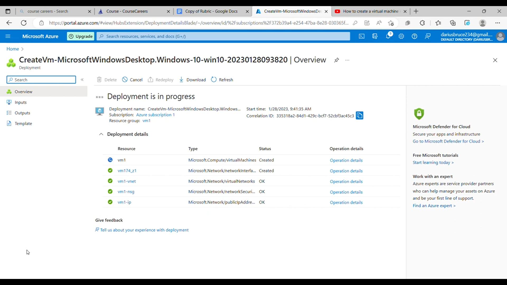Copy the Correlation ID using copy icon

tap(359, 115)
